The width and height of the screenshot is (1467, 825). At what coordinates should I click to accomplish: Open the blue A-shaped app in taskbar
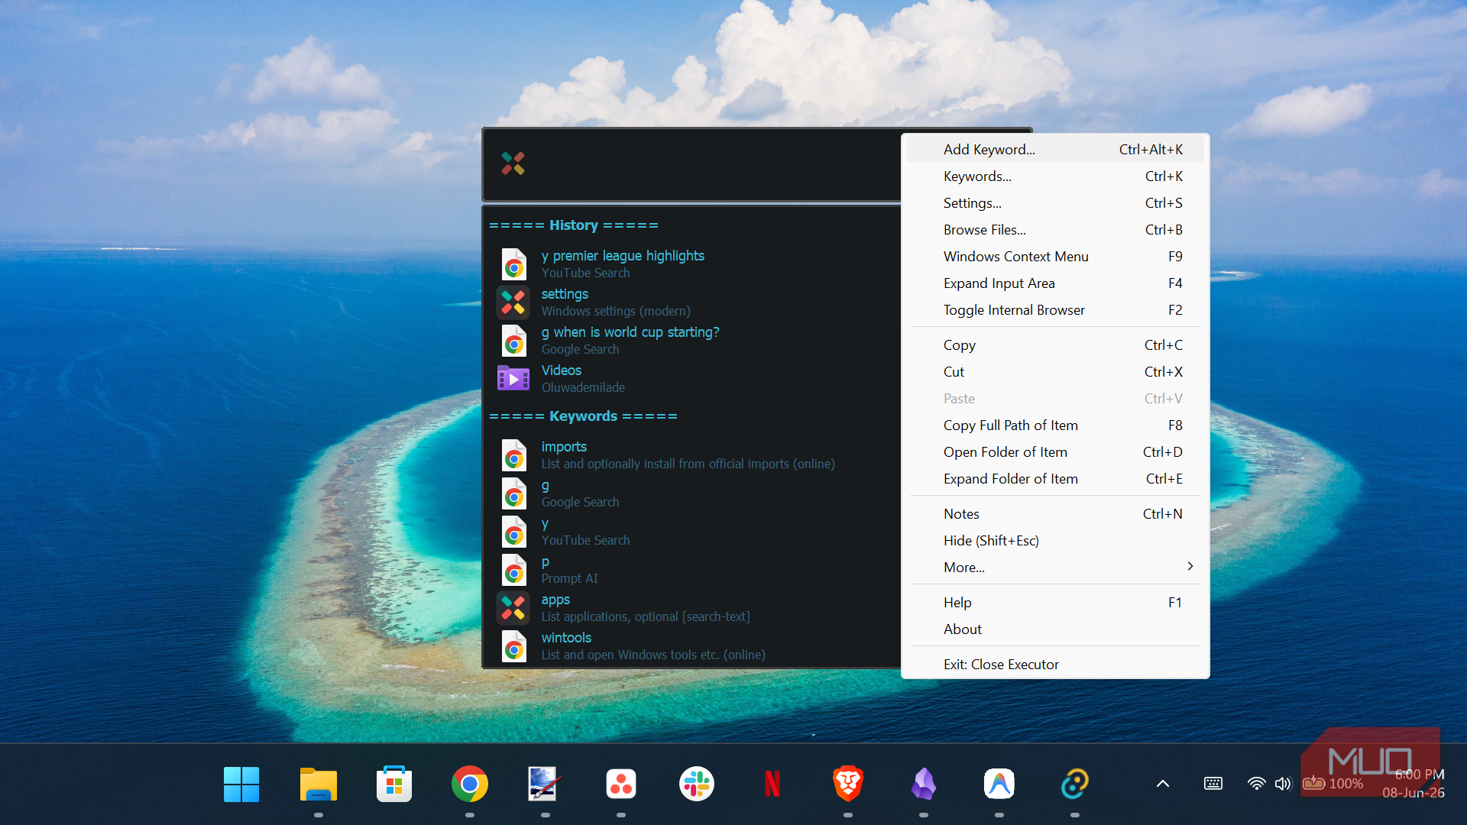(999, 785)
